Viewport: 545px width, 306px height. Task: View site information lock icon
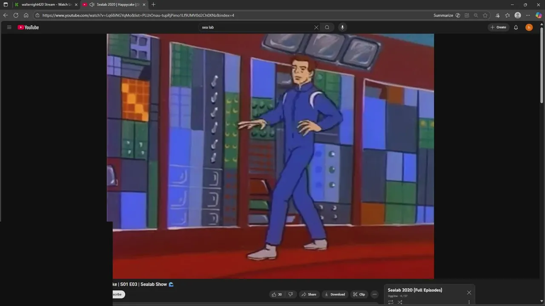click(37, 15)
